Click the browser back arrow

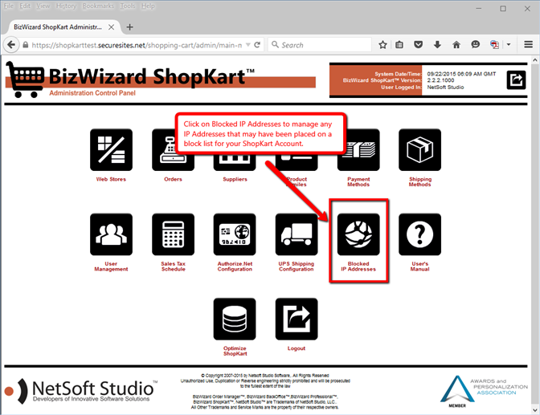click(11, 45)
